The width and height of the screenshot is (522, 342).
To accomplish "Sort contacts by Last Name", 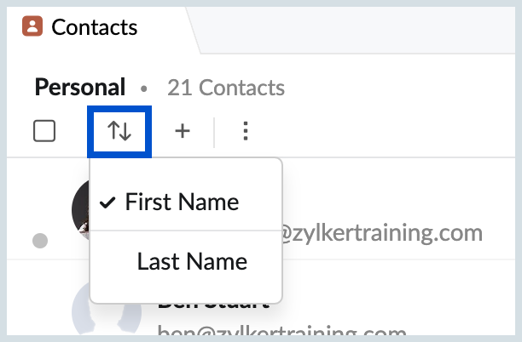I will click(192, 261).
